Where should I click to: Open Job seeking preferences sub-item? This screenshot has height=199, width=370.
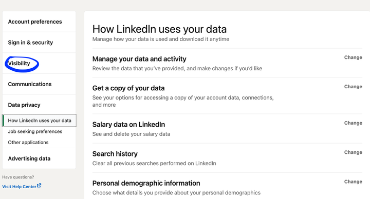pyautogui.click(x=35, y=131)
